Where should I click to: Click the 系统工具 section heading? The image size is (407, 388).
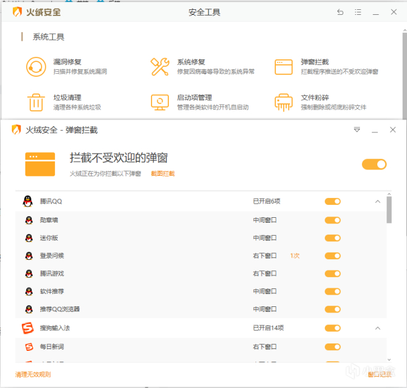48,37
